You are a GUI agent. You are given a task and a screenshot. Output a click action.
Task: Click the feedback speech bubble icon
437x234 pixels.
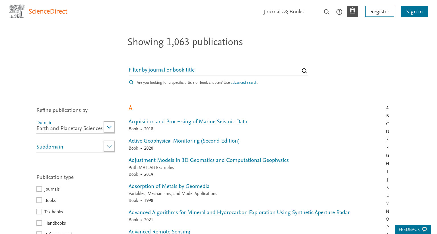coord(424,229)
